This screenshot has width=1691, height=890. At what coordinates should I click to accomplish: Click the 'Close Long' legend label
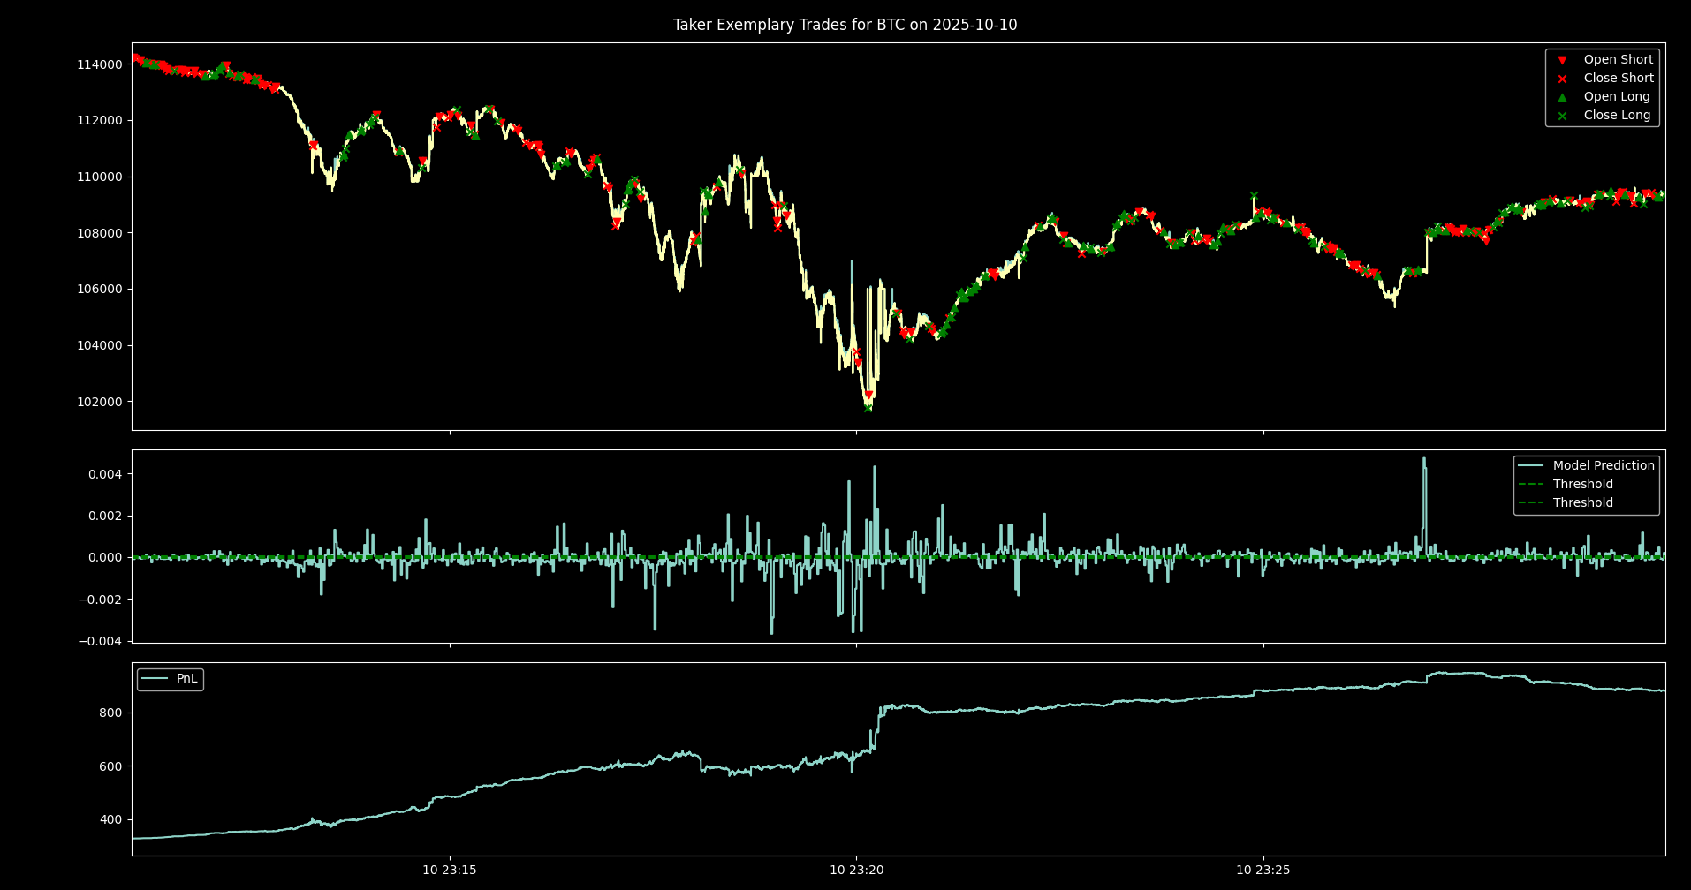[x=1617, y=116]
